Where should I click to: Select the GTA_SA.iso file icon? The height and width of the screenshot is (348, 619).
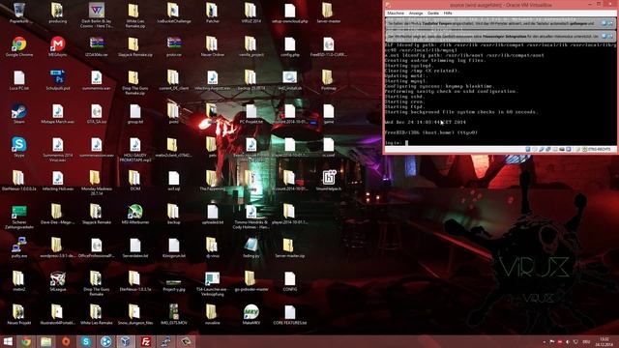click(x=97, y=114)
